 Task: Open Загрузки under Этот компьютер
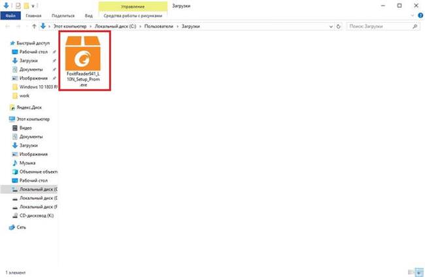tap(29, 145)
